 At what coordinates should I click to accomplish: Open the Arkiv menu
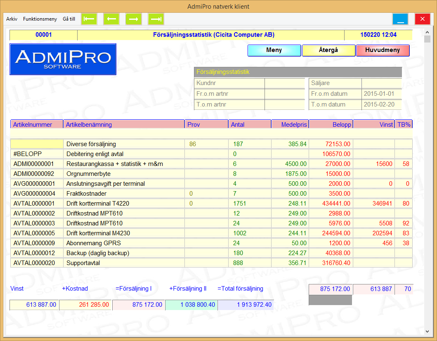12,19
